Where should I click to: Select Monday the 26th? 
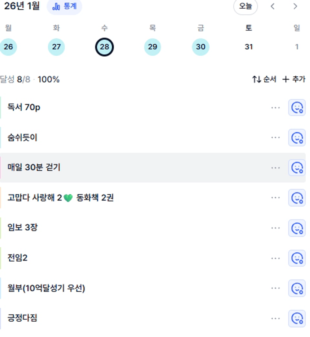[x=8, y=47]
